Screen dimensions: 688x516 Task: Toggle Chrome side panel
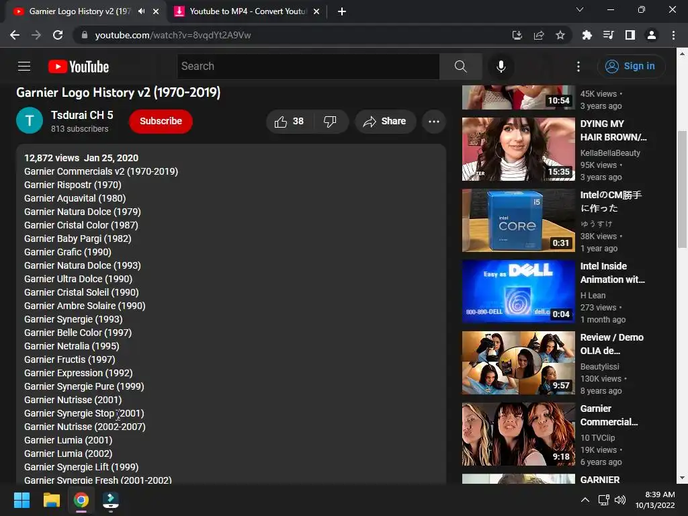pos(630,35)
